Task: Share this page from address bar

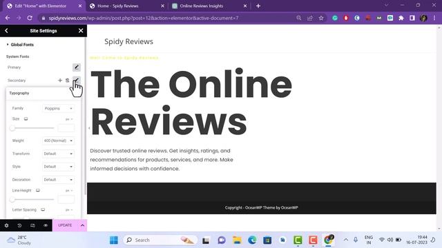Action: coord(310,18)
